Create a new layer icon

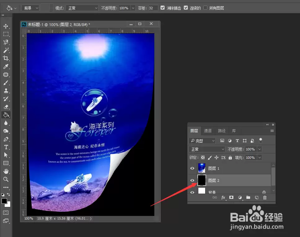click(257, 198)
